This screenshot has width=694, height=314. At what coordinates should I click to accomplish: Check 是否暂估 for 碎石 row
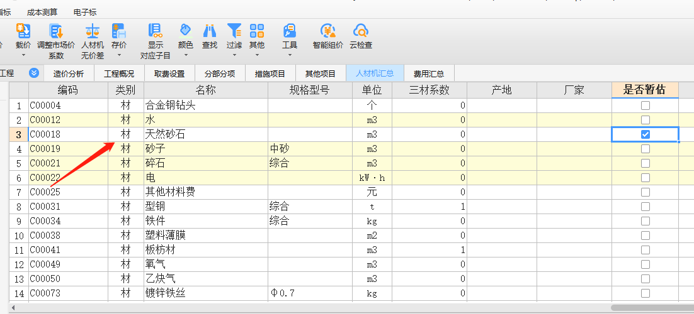[x=646, y=163]
